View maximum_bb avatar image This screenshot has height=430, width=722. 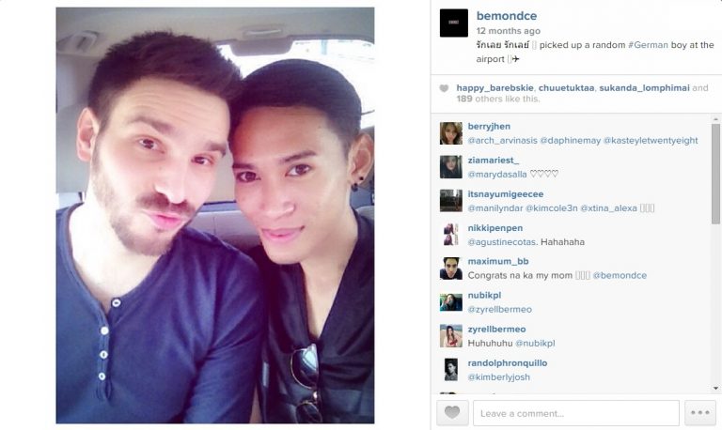pos(451,269)
